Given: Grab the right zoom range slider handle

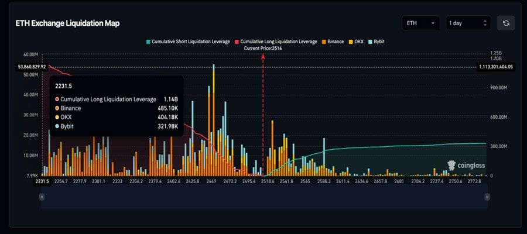Looking at the screenshot, I should (x=487, y=197).
